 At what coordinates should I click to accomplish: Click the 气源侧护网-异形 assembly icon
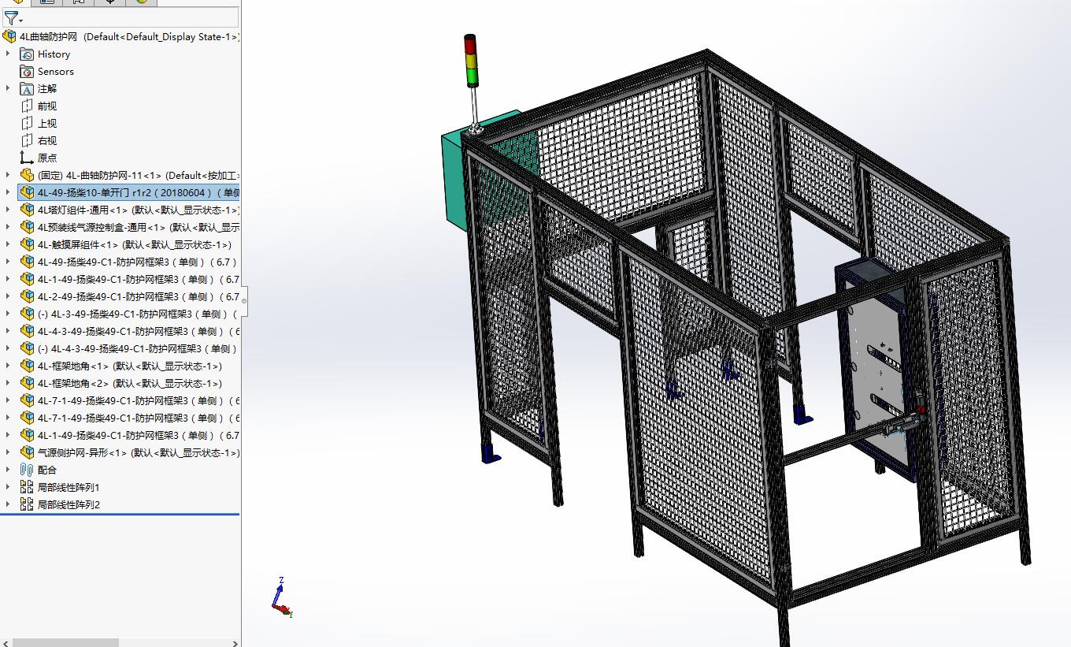tap(27, 453)
